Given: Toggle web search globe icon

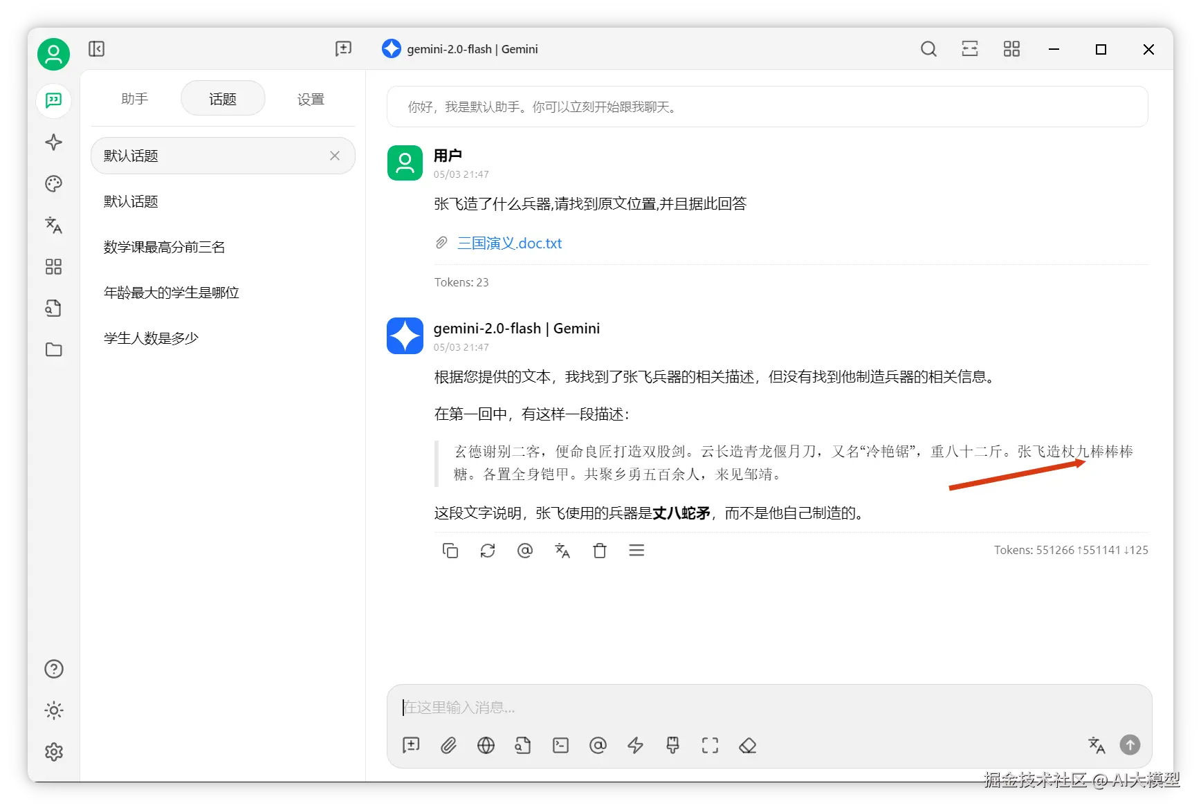Looking at the screenshot, I should tap(486, 745).
